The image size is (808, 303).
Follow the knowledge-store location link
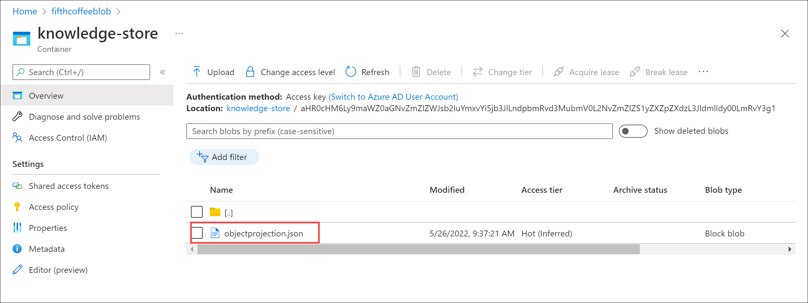click(258, 108)
